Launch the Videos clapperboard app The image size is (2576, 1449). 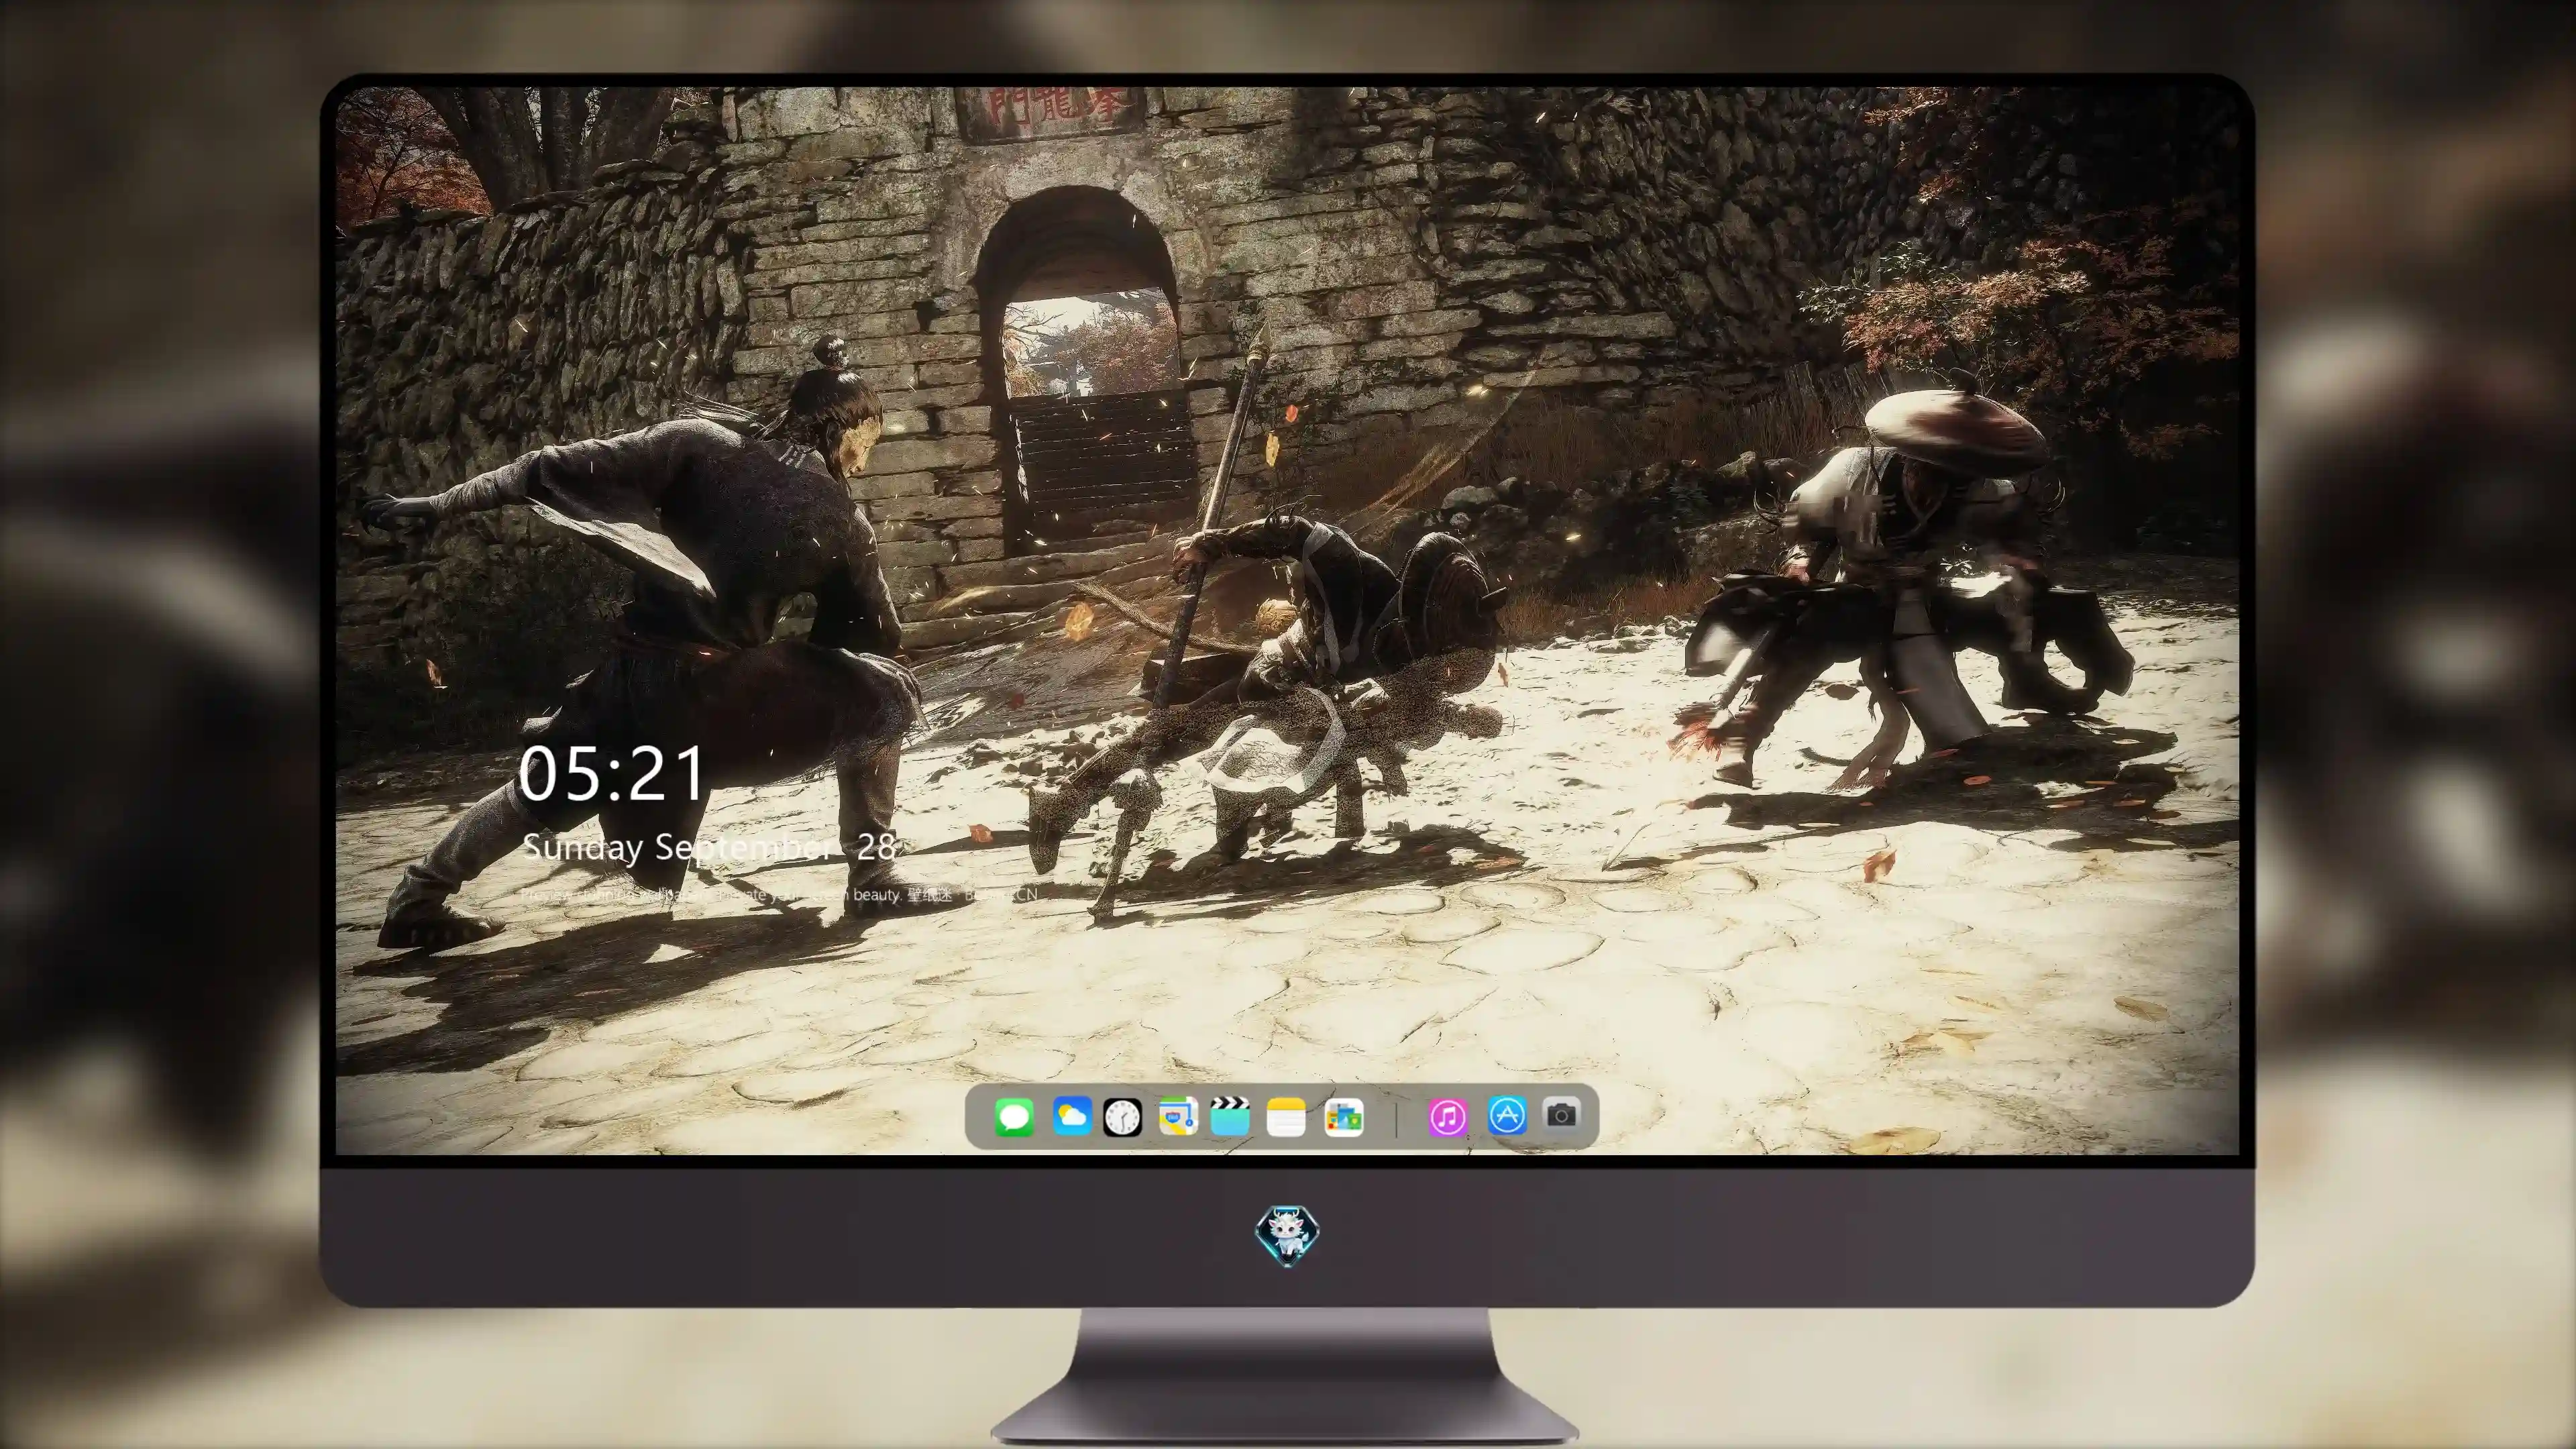point(1230,1116)
